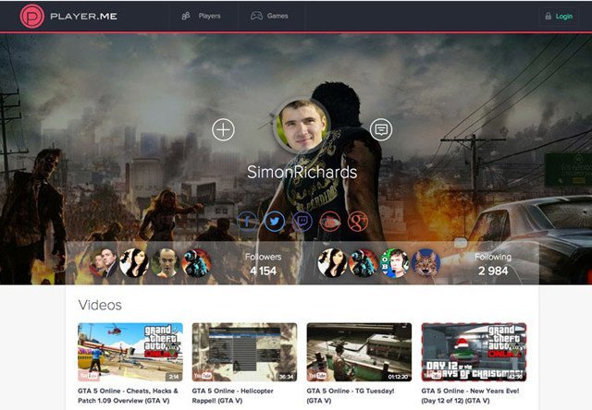Select the cat avatar in Following list
The width and height of the screenshot is (592, 410).
click(426, 263)
